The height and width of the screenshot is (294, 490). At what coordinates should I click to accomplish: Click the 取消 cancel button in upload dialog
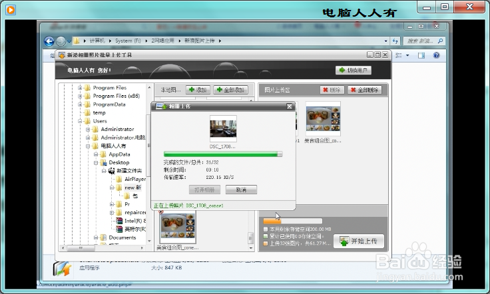241,190
